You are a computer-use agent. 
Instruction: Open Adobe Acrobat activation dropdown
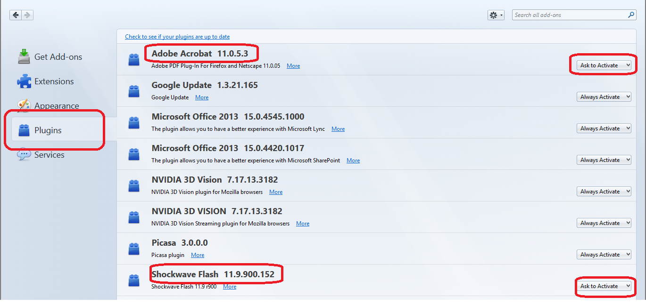point(604,65)
